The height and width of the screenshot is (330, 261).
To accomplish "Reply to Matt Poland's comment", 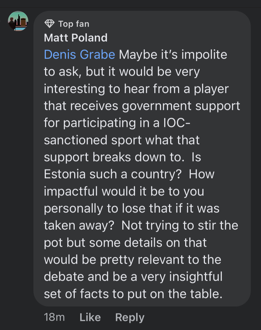I will pos(130,317).
